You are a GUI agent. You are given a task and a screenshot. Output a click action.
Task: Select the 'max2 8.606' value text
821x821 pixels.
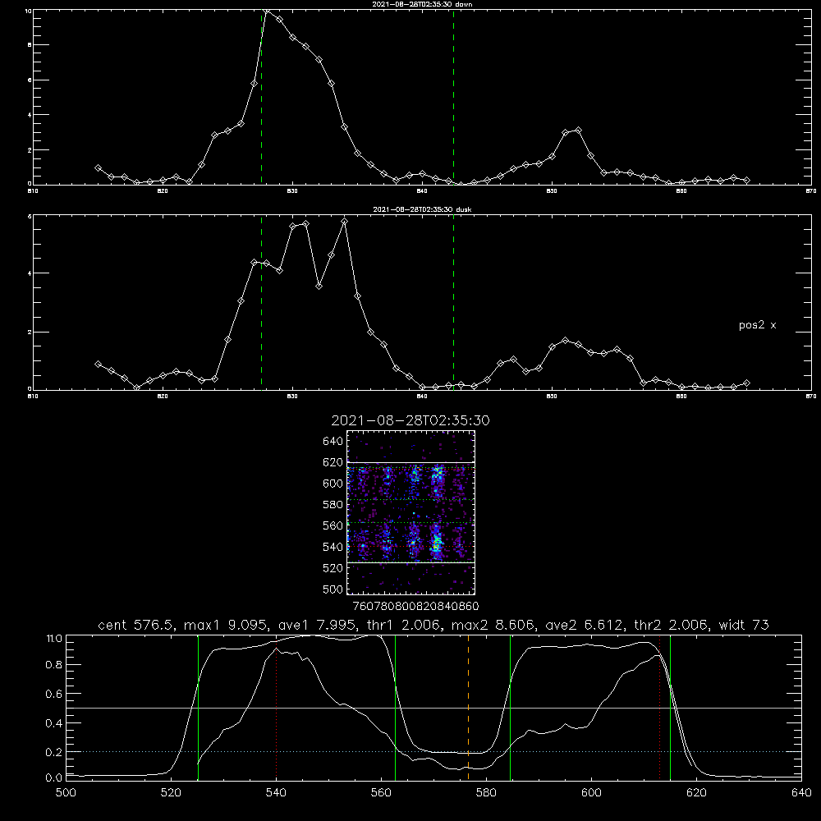pyautogui.click(x=492, y=625)
